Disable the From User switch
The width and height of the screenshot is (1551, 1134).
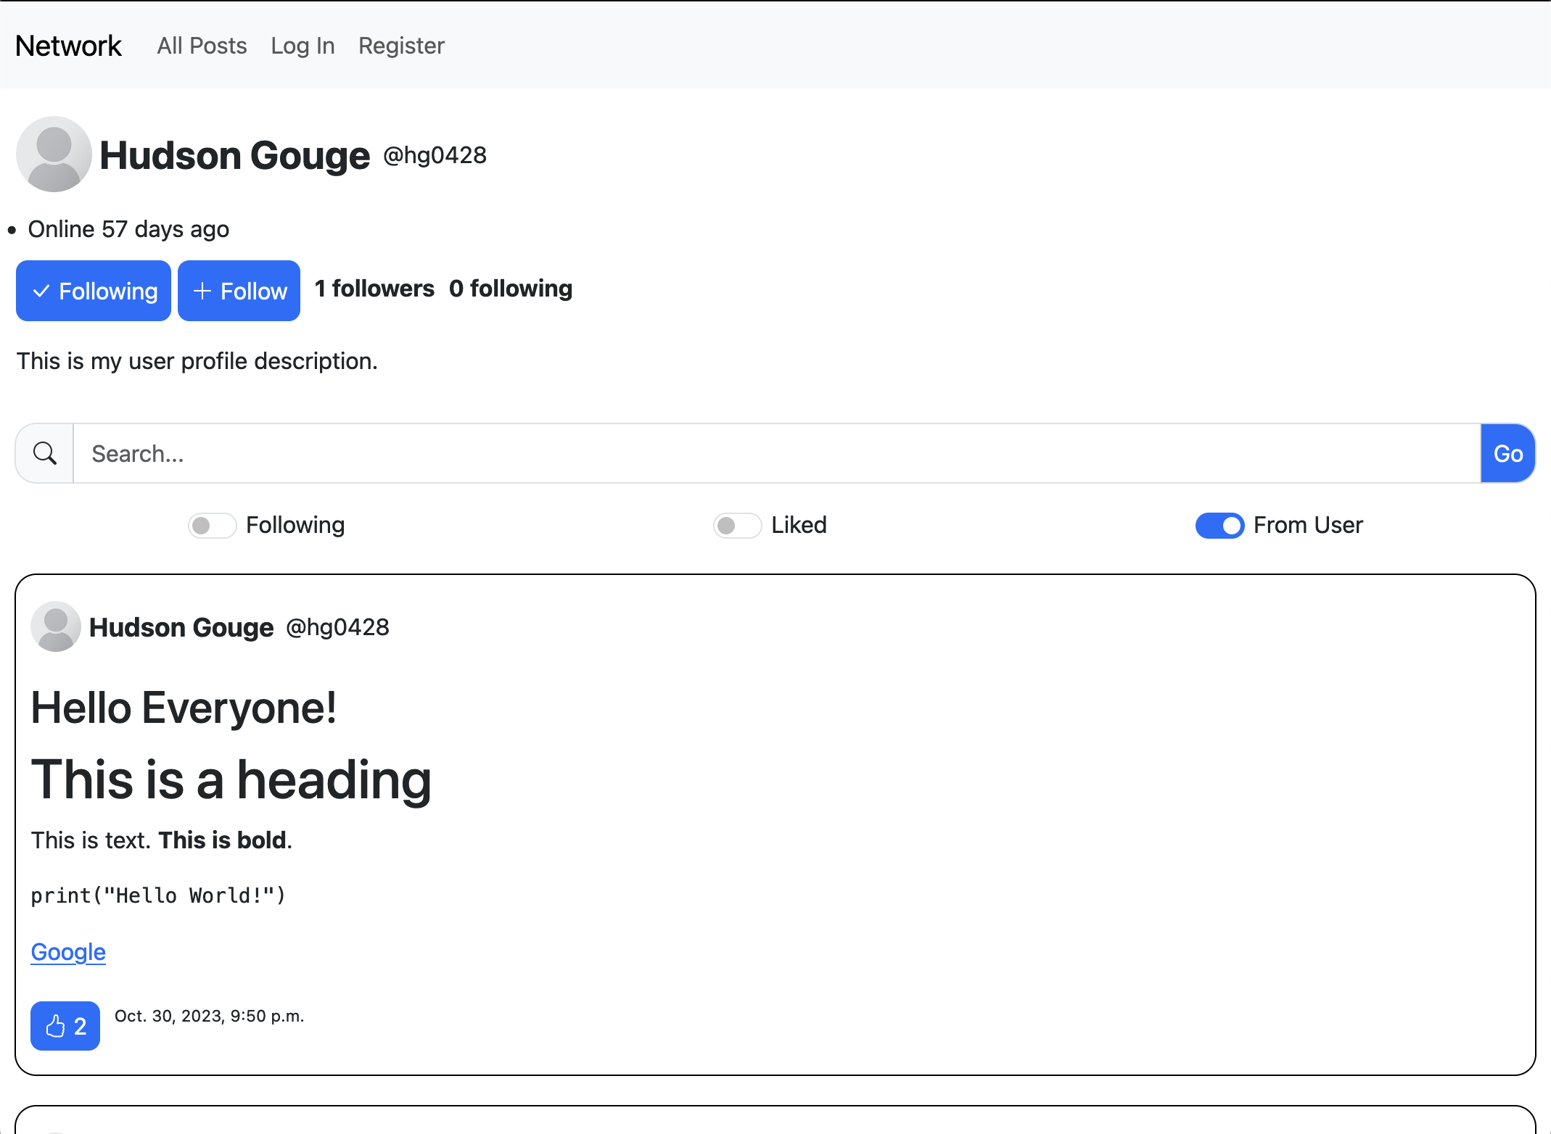[1219, 525]
